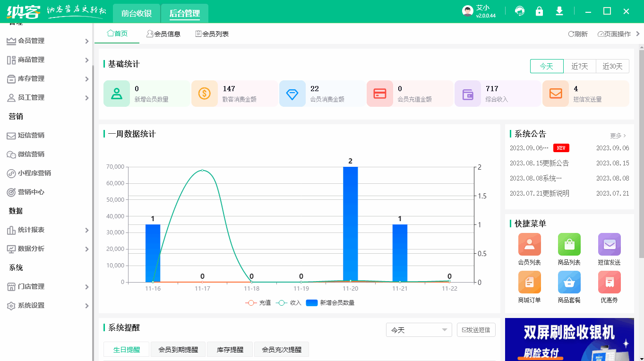Select the 会员列表 quick menu icon

tap(530, 244)
